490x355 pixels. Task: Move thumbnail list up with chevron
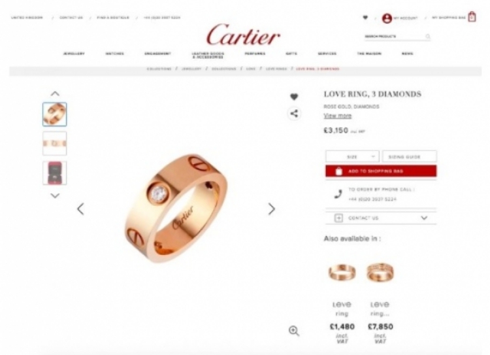pos(55,93)
